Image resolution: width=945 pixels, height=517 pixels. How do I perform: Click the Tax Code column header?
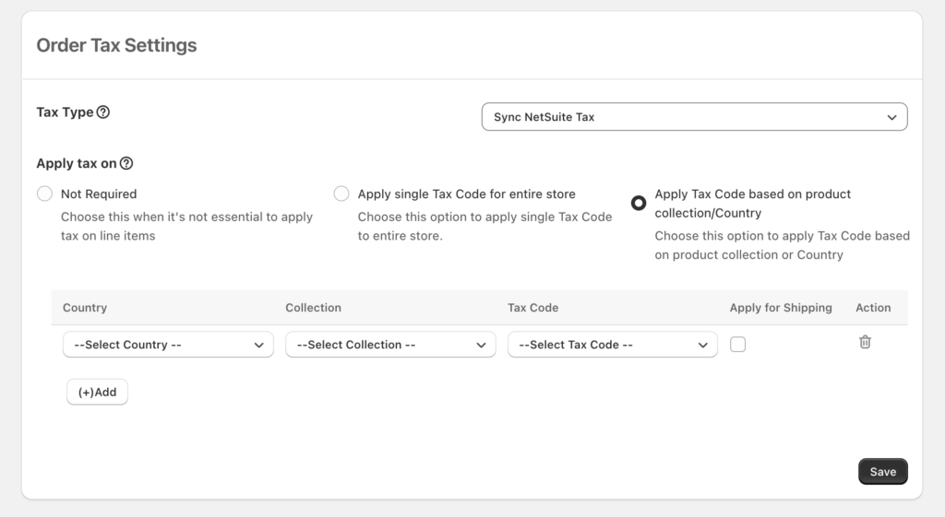532,308
